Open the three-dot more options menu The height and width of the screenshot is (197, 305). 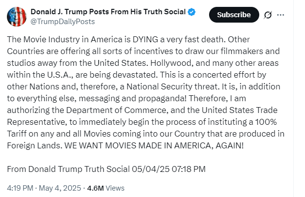click(280, 15)
